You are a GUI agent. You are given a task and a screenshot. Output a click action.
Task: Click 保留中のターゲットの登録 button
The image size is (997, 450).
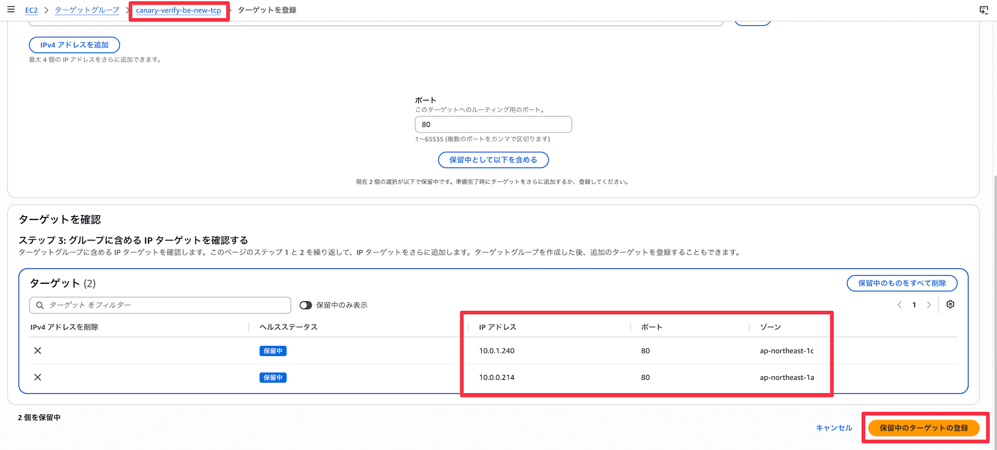point(924,428)
